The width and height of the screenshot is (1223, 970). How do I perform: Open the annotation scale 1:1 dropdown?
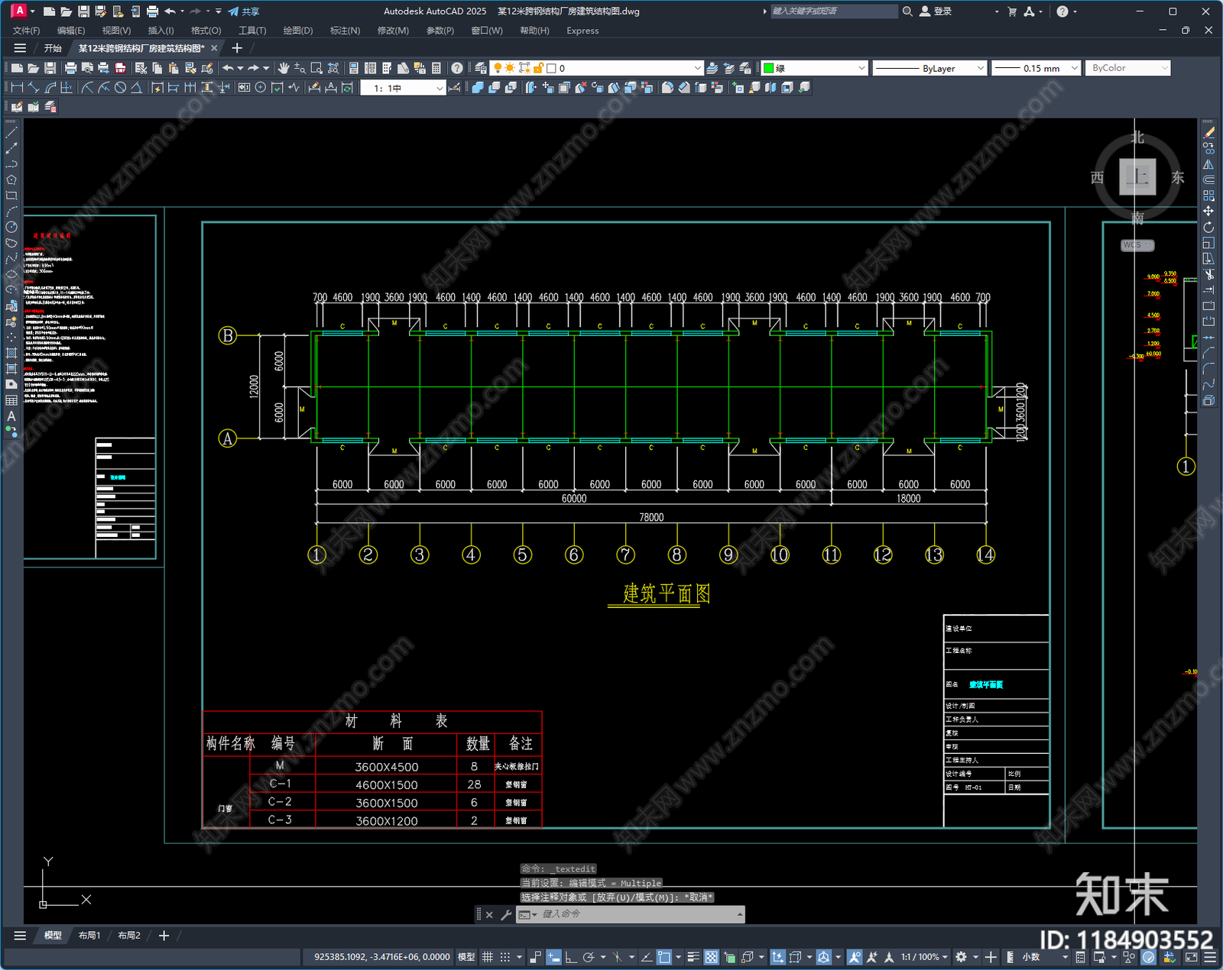tap(923, 957)
